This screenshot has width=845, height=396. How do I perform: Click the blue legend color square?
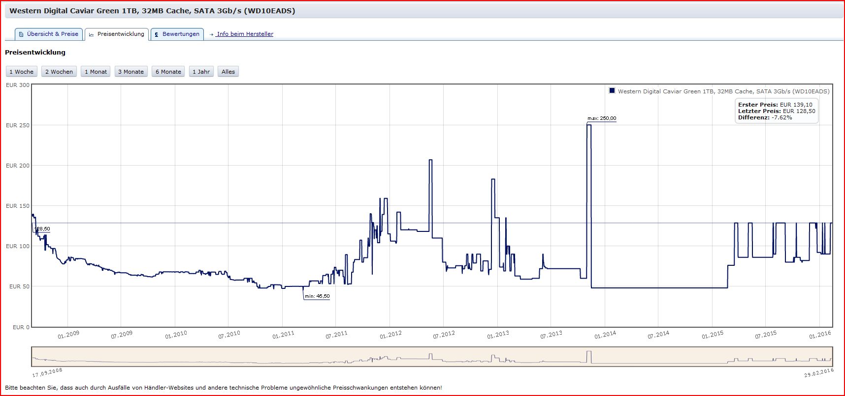(x=612, y=91)
